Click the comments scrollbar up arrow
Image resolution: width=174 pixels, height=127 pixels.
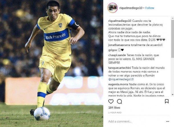point(173,18)
